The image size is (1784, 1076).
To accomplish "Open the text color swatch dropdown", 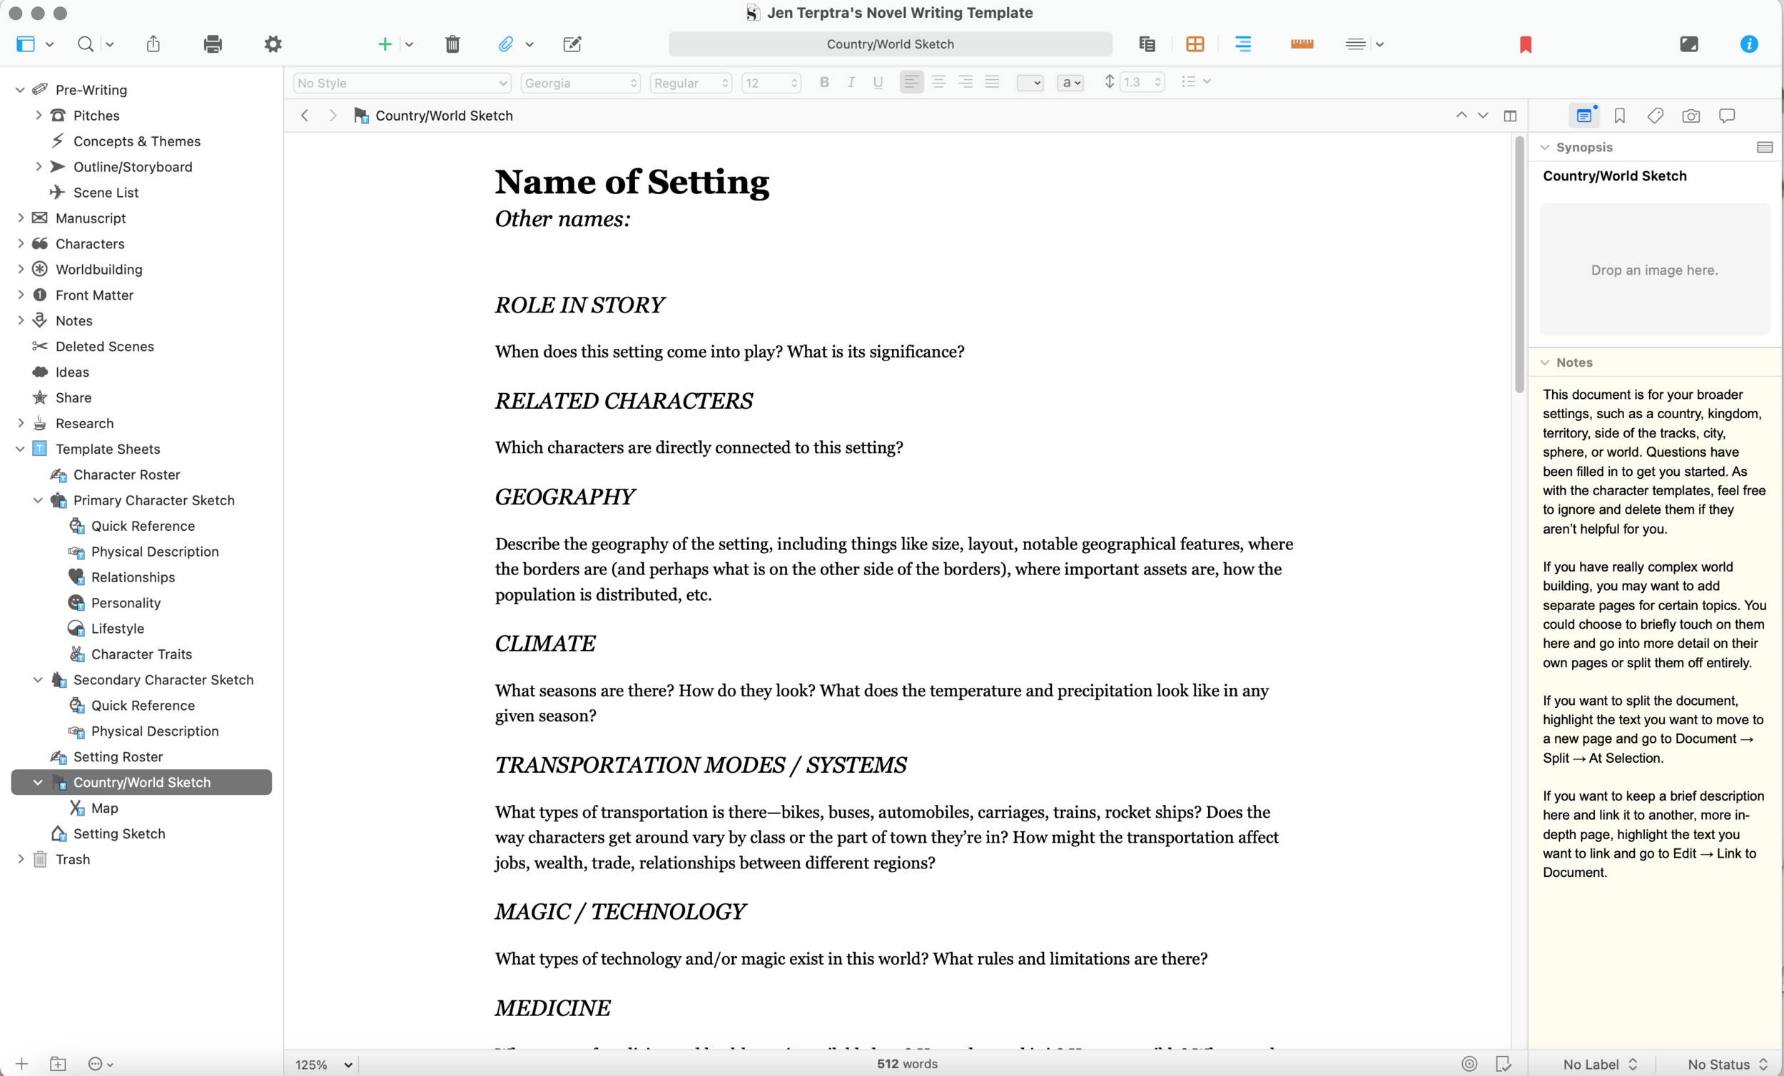I will (x=1030, y=83).
